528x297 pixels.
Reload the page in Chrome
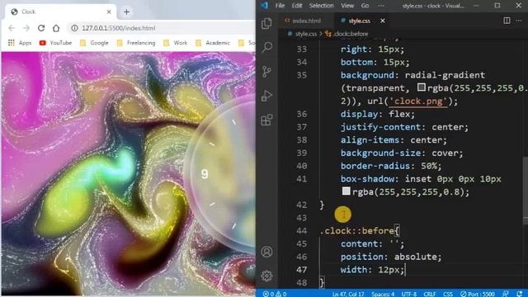[x=41, y=28]
